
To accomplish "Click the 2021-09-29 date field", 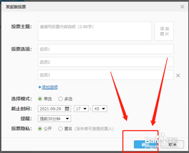I will 54,109.
